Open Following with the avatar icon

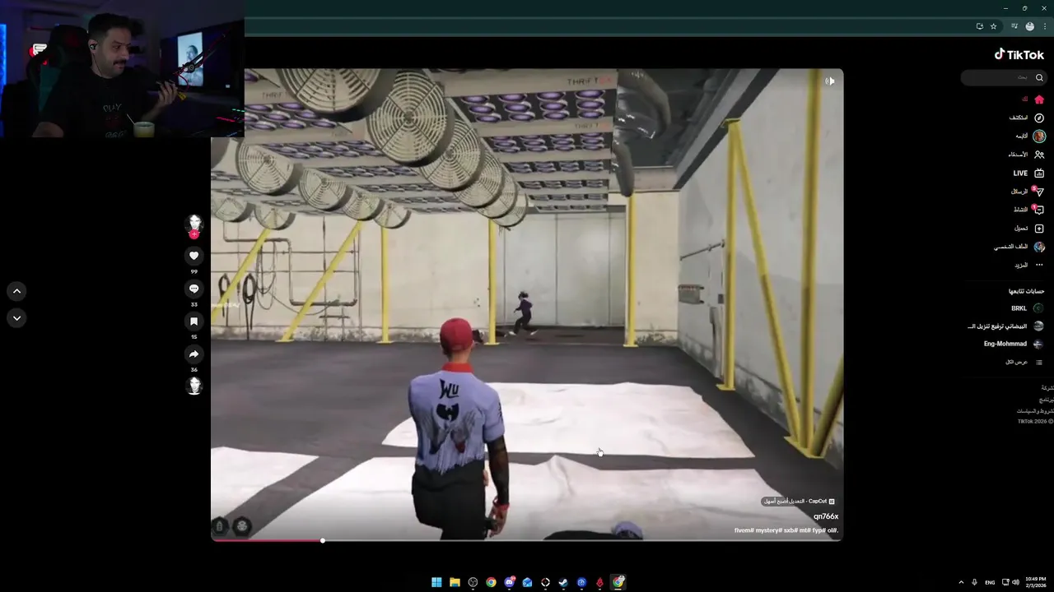pos(1039,136)
